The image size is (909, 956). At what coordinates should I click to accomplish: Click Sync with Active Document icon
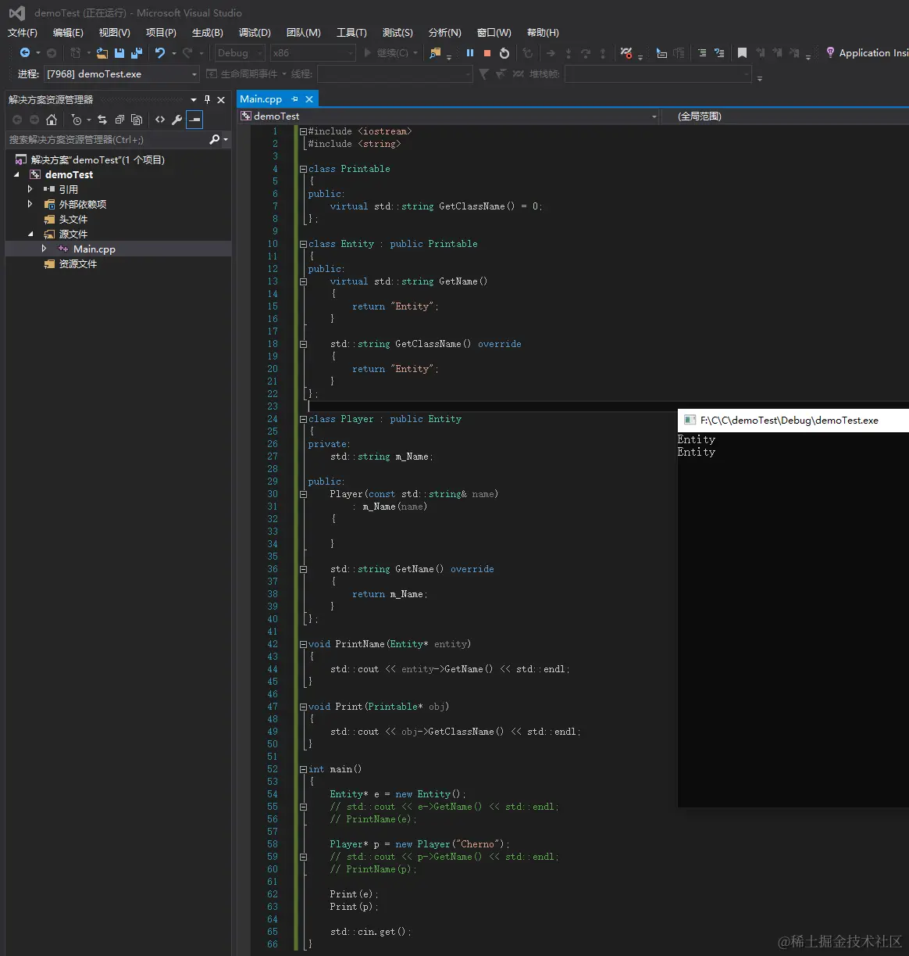(x=102, y=120)
